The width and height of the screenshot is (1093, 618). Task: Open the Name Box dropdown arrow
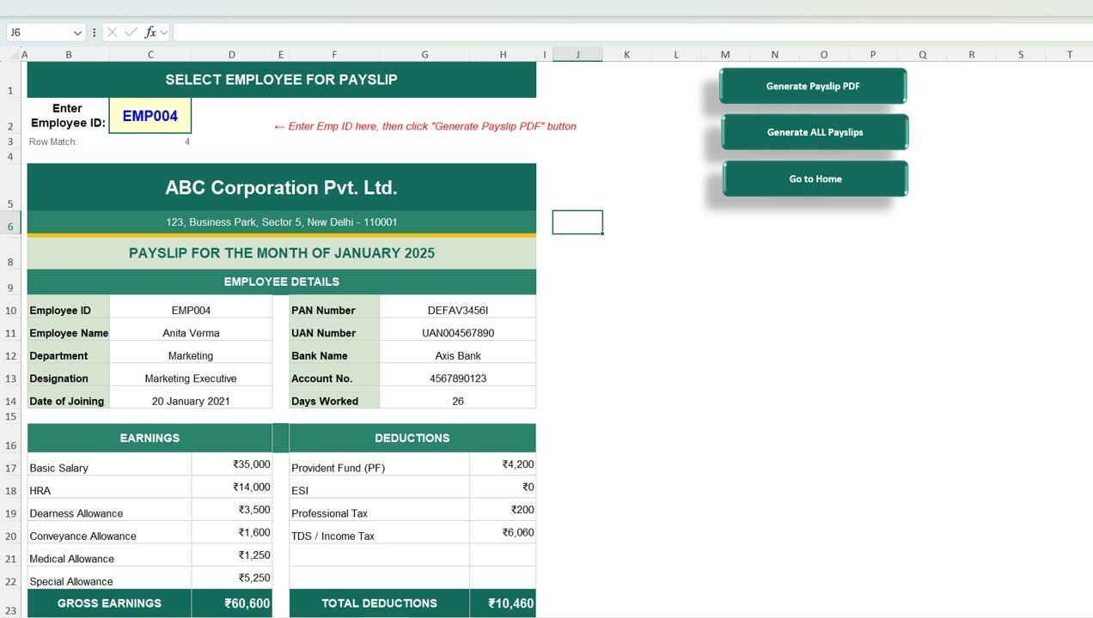pos(77,33)
